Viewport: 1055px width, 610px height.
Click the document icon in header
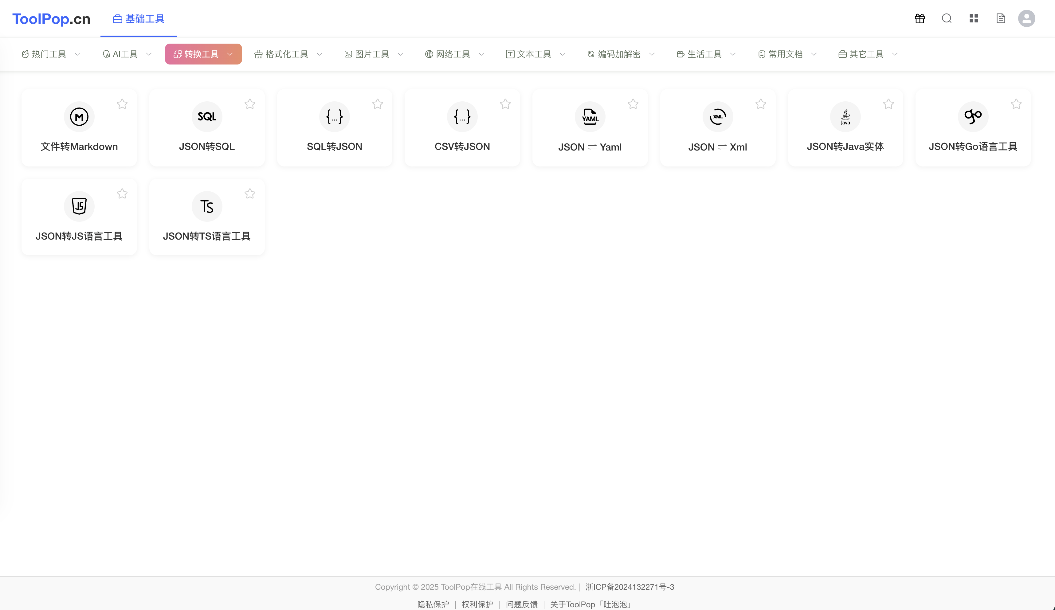coord(1001,18)
